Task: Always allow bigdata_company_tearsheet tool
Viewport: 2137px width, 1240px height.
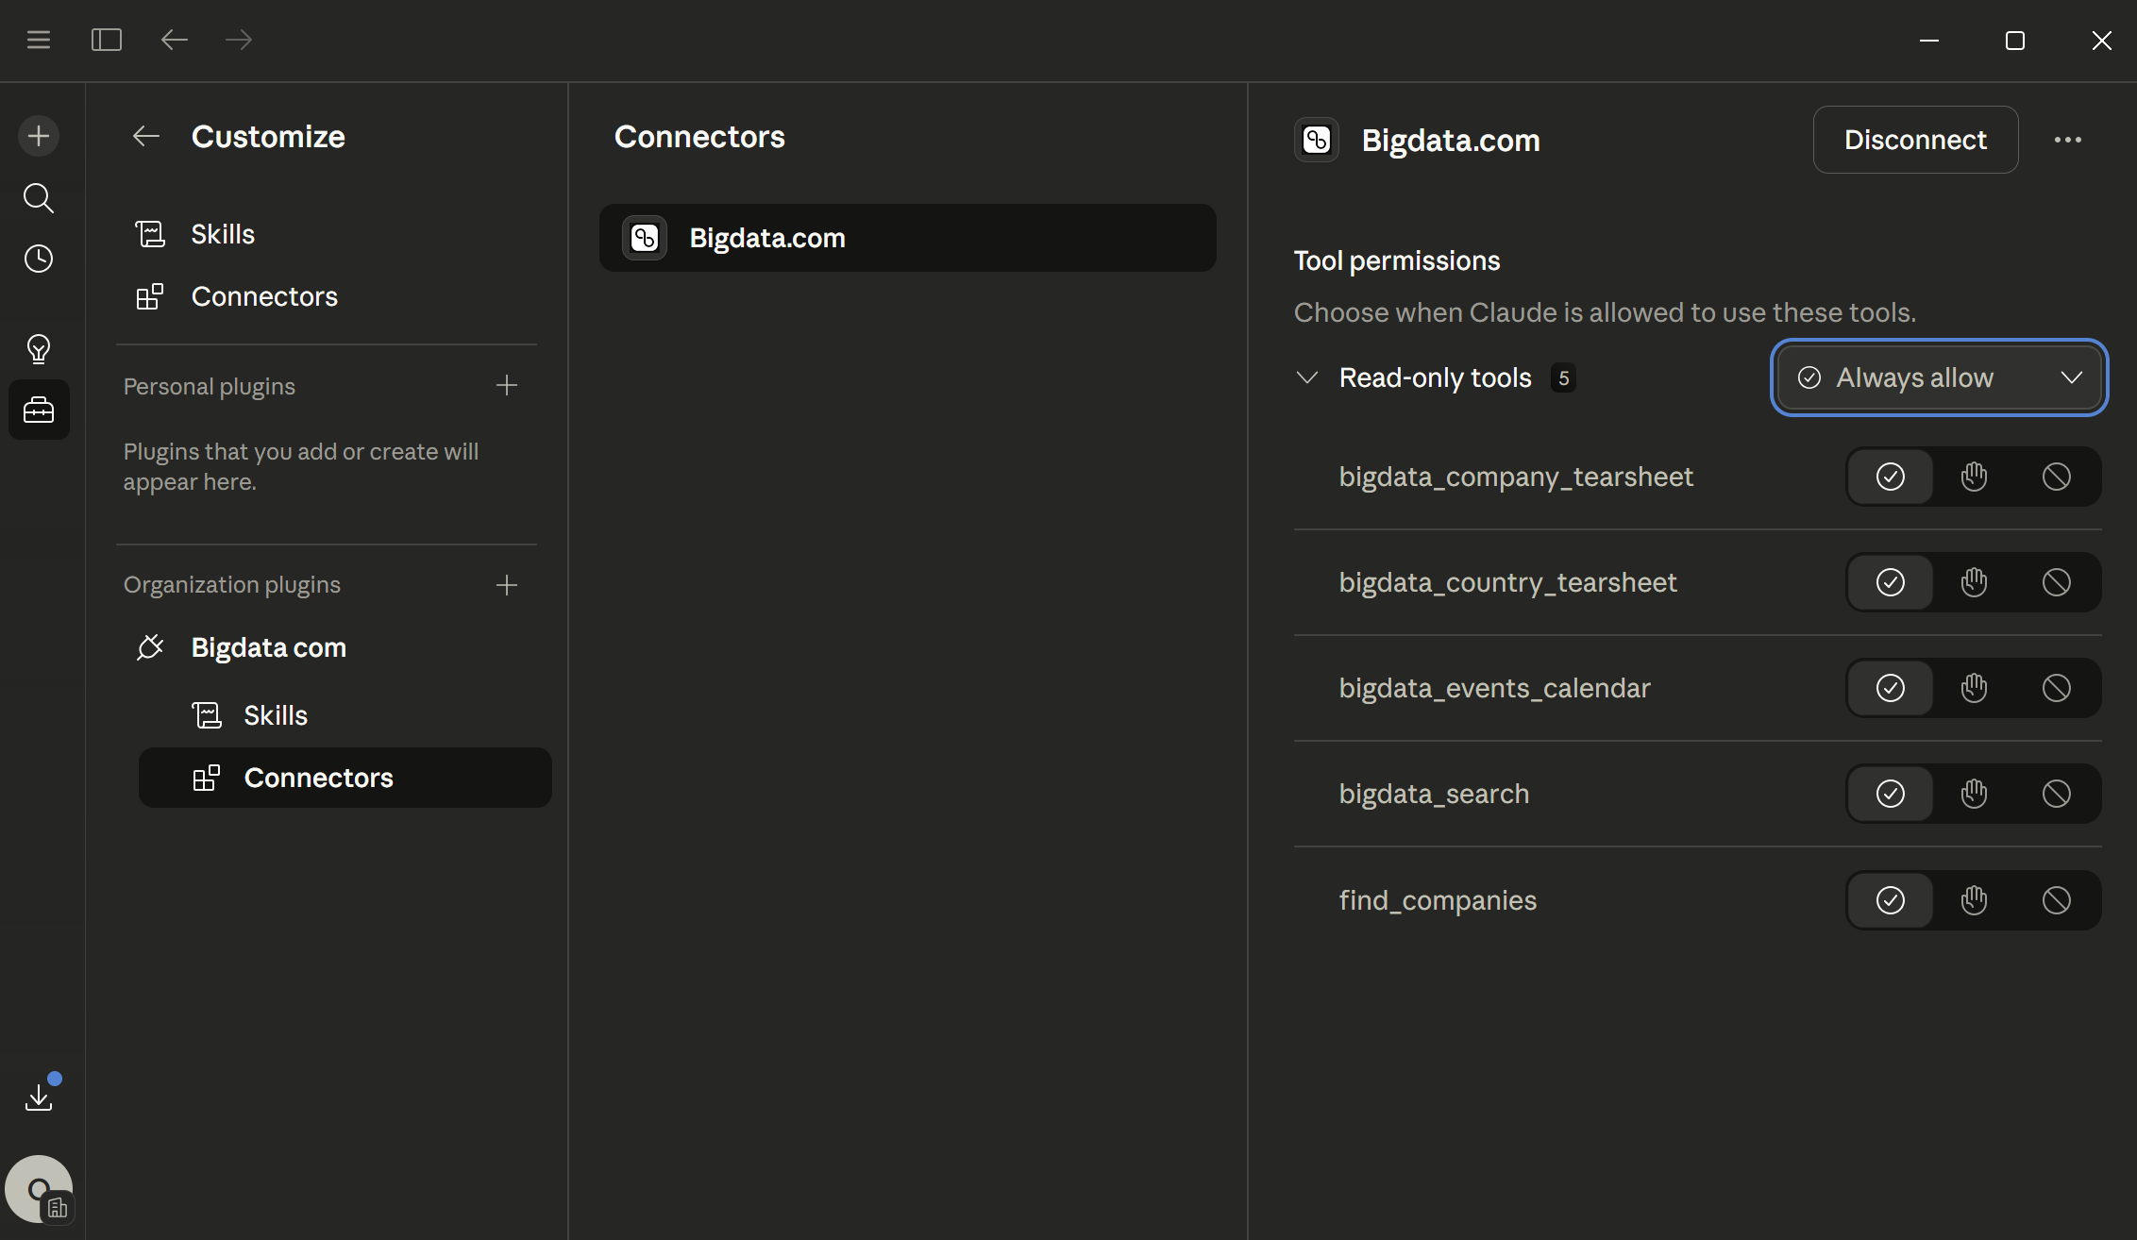Action: [x=1889, y=477]
